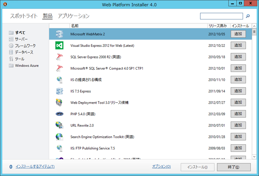Sort by the リリース済み column header
The image size is (259, 176).
tap(219, 26)
